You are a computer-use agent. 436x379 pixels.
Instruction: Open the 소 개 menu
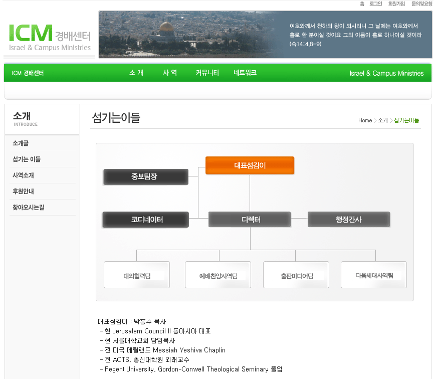point(136,73)
